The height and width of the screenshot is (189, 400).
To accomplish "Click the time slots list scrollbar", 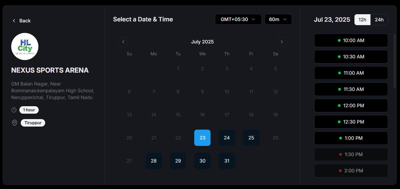I will (395, 61).
